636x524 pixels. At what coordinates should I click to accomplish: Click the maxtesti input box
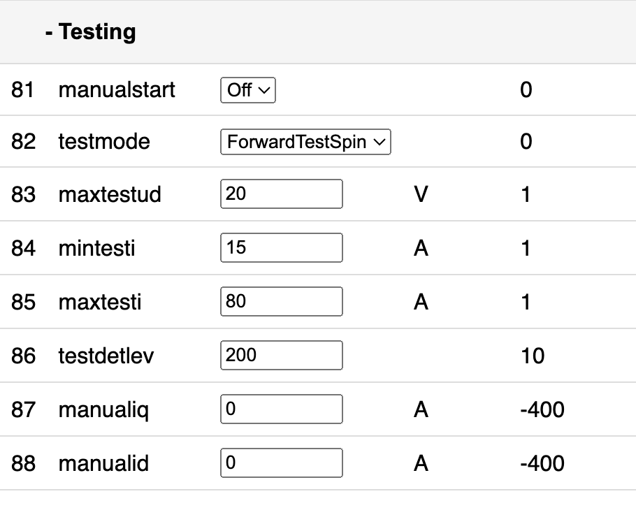tap(282, 302)
